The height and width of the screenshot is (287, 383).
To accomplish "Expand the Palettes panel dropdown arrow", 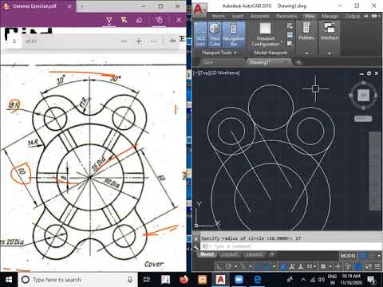I will 306,53.
